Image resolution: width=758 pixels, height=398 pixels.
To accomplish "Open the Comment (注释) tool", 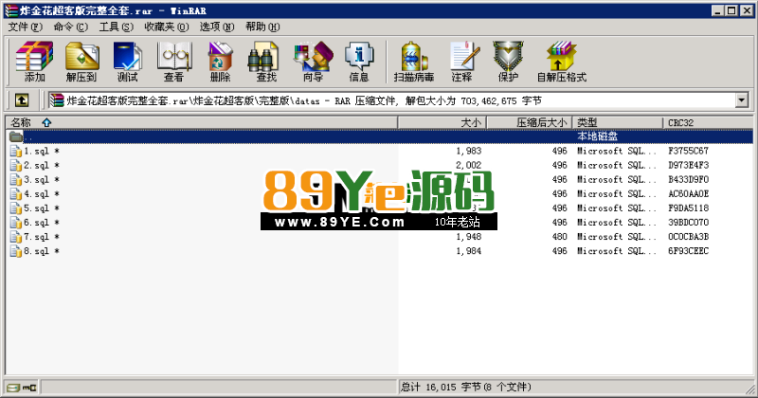I will coord(462,62).
